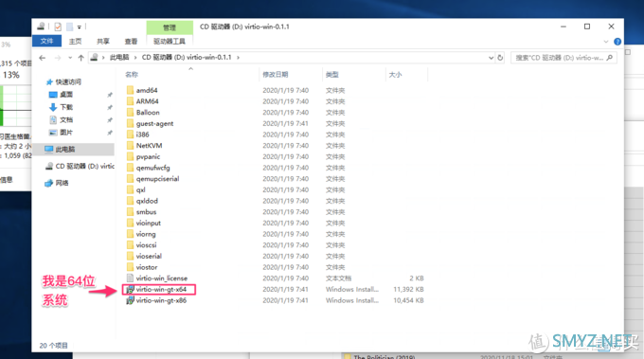The image size is (644, 359).
Task: Expand the address bar history dropdown
Action: [x=491, y=58]
